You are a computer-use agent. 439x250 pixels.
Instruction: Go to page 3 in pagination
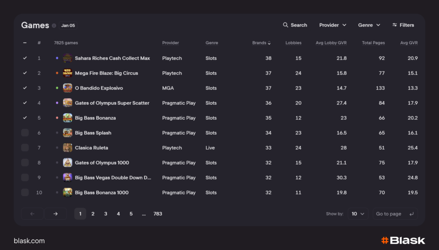[105, 214]
